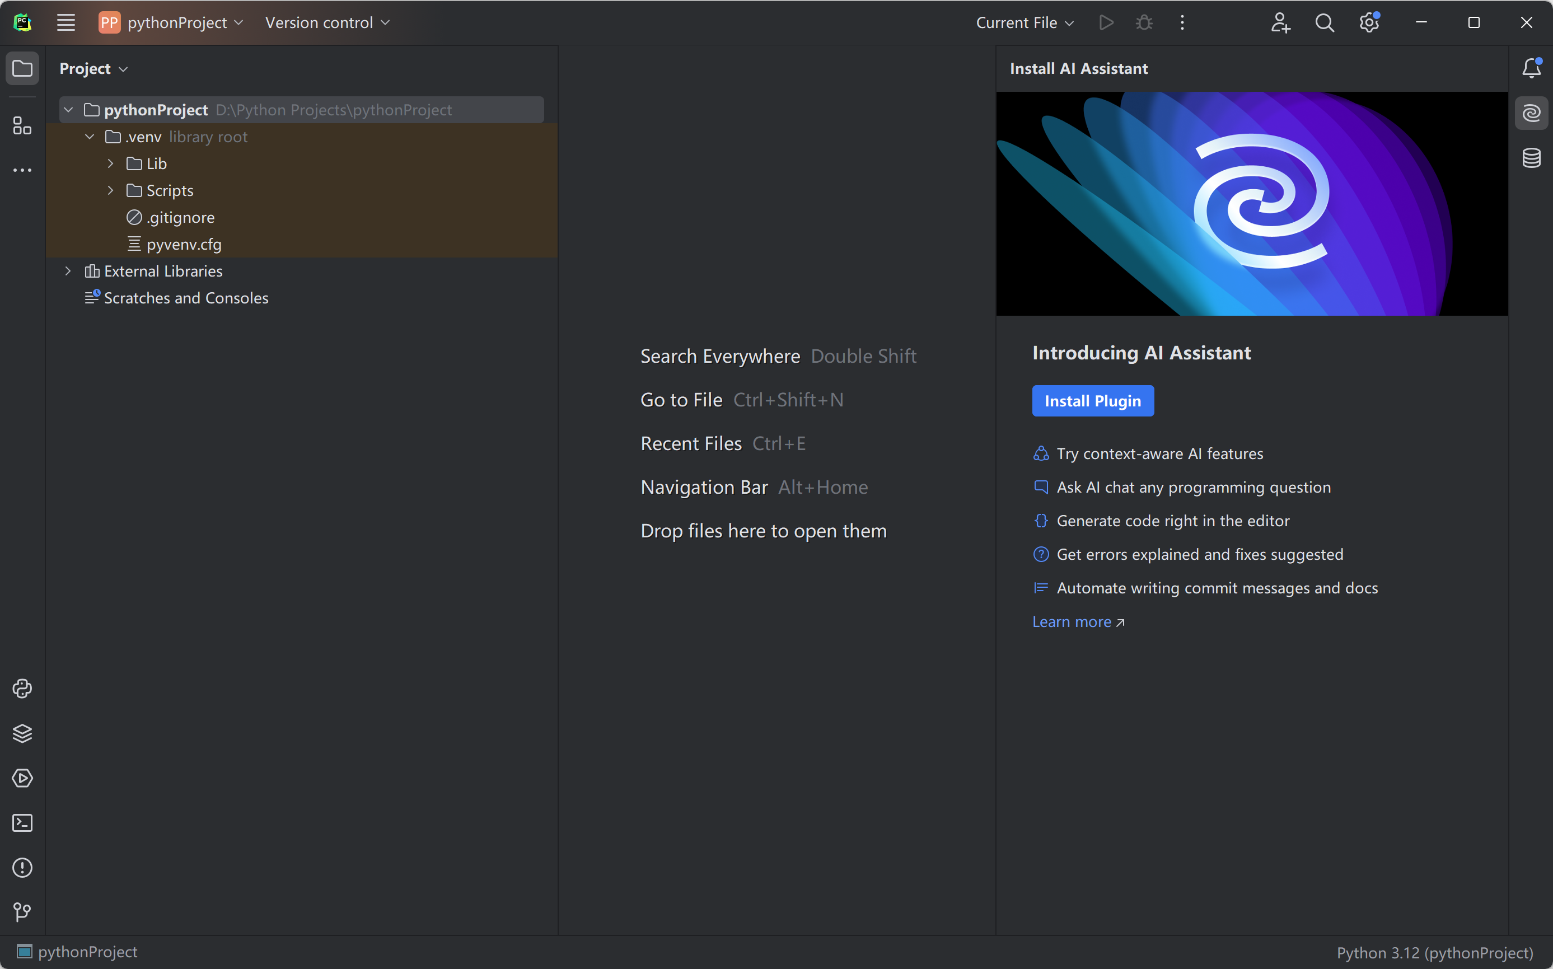Click the AI Assistant banner image

pos(1252,204)
